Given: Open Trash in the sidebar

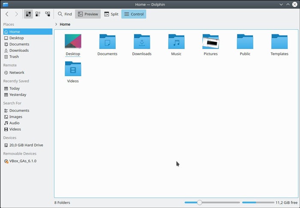Looking at the screenshot, I should [28, 57].
